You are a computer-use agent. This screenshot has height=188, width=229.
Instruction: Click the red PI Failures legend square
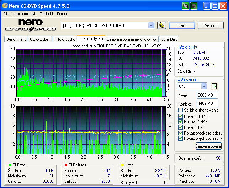tap(66, 165)
